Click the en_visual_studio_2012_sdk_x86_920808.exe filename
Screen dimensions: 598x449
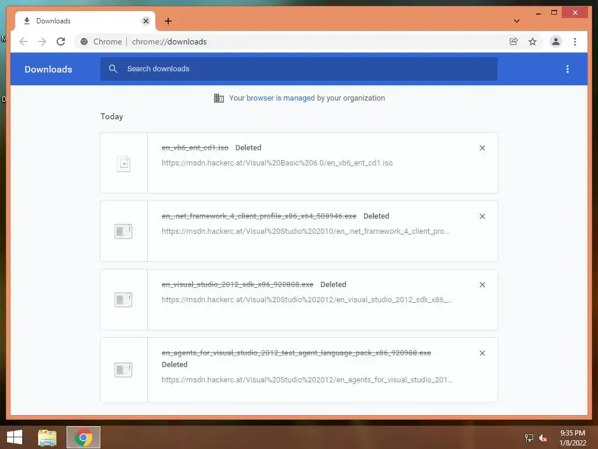[x=237, y=285]
